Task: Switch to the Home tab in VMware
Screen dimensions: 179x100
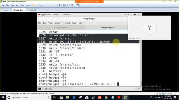Action: [5, 10]
